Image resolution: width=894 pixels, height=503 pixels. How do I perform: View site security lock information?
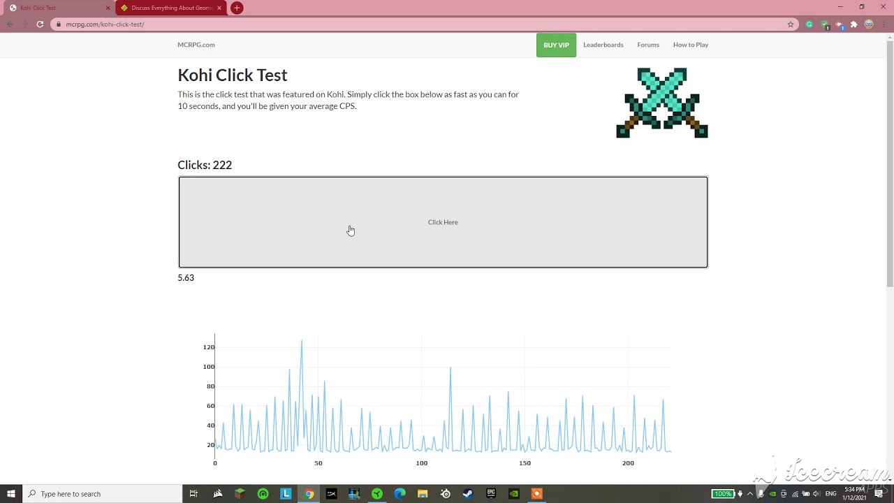(59, 24)
